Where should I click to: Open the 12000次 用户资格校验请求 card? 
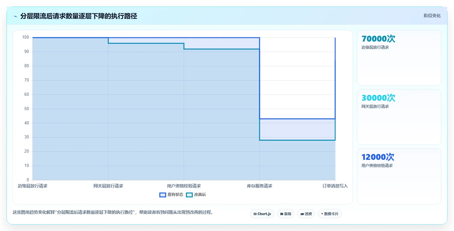point(399,176)
